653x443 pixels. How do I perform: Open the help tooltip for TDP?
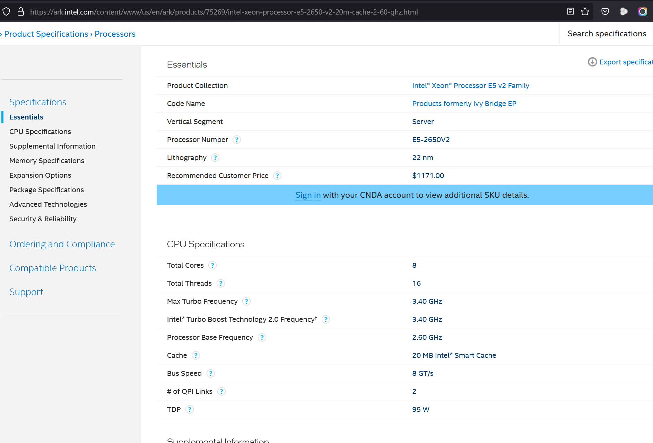pos(190,410)
